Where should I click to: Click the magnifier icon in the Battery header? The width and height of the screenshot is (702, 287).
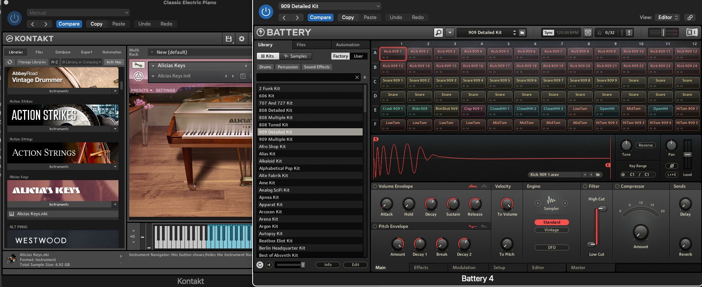[x=439, y=32]
